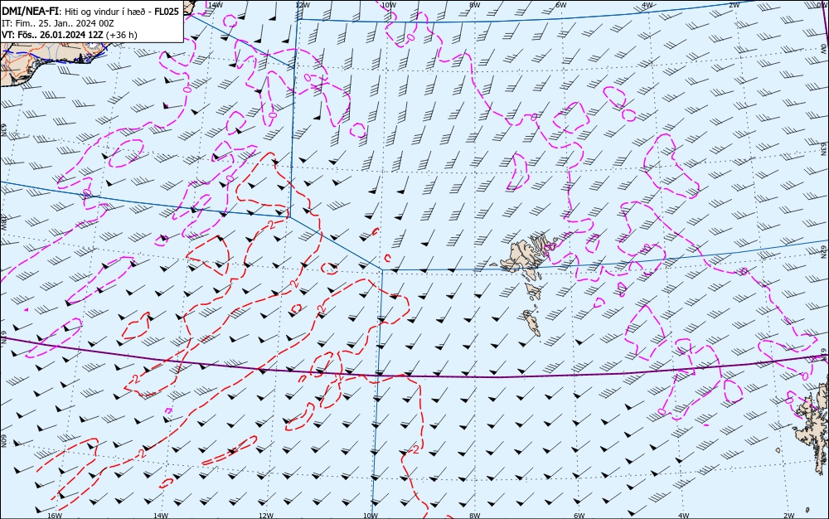Click 6W longitude label on bottom axis
The height and width of the screenshot is (519, 829).
click(579, 516)
